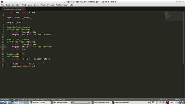Click the red recording tray icon
The height and width of the screenshot is (104, 185).
click(168, 103)
